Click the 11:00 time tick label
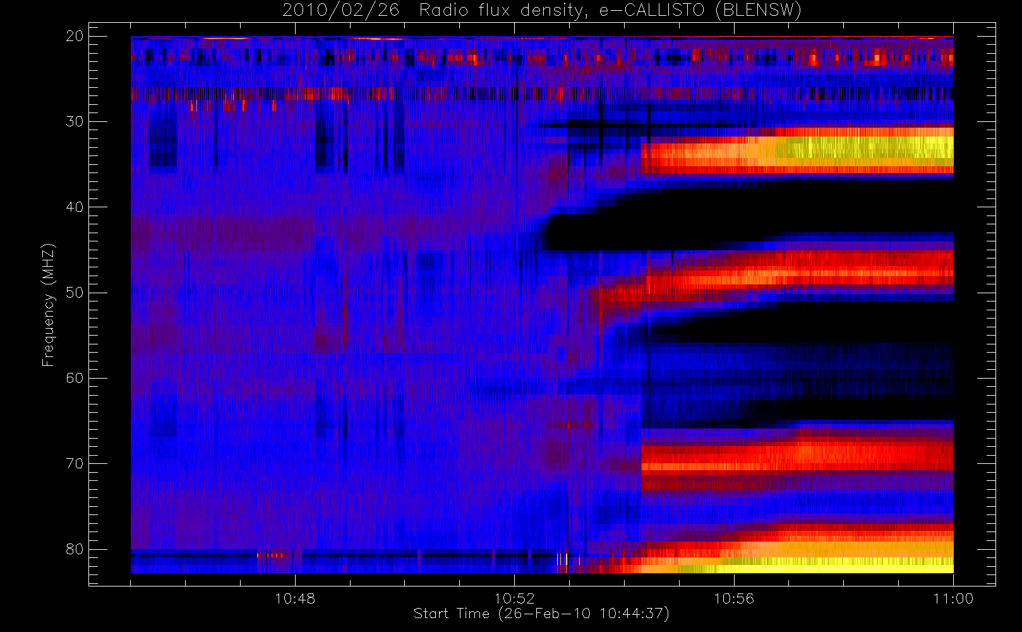 tap(953, 599)
